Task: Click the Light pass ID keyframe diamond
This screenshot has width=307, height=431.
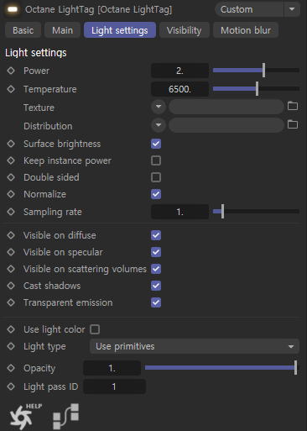Action: click(x=11, y=386)
